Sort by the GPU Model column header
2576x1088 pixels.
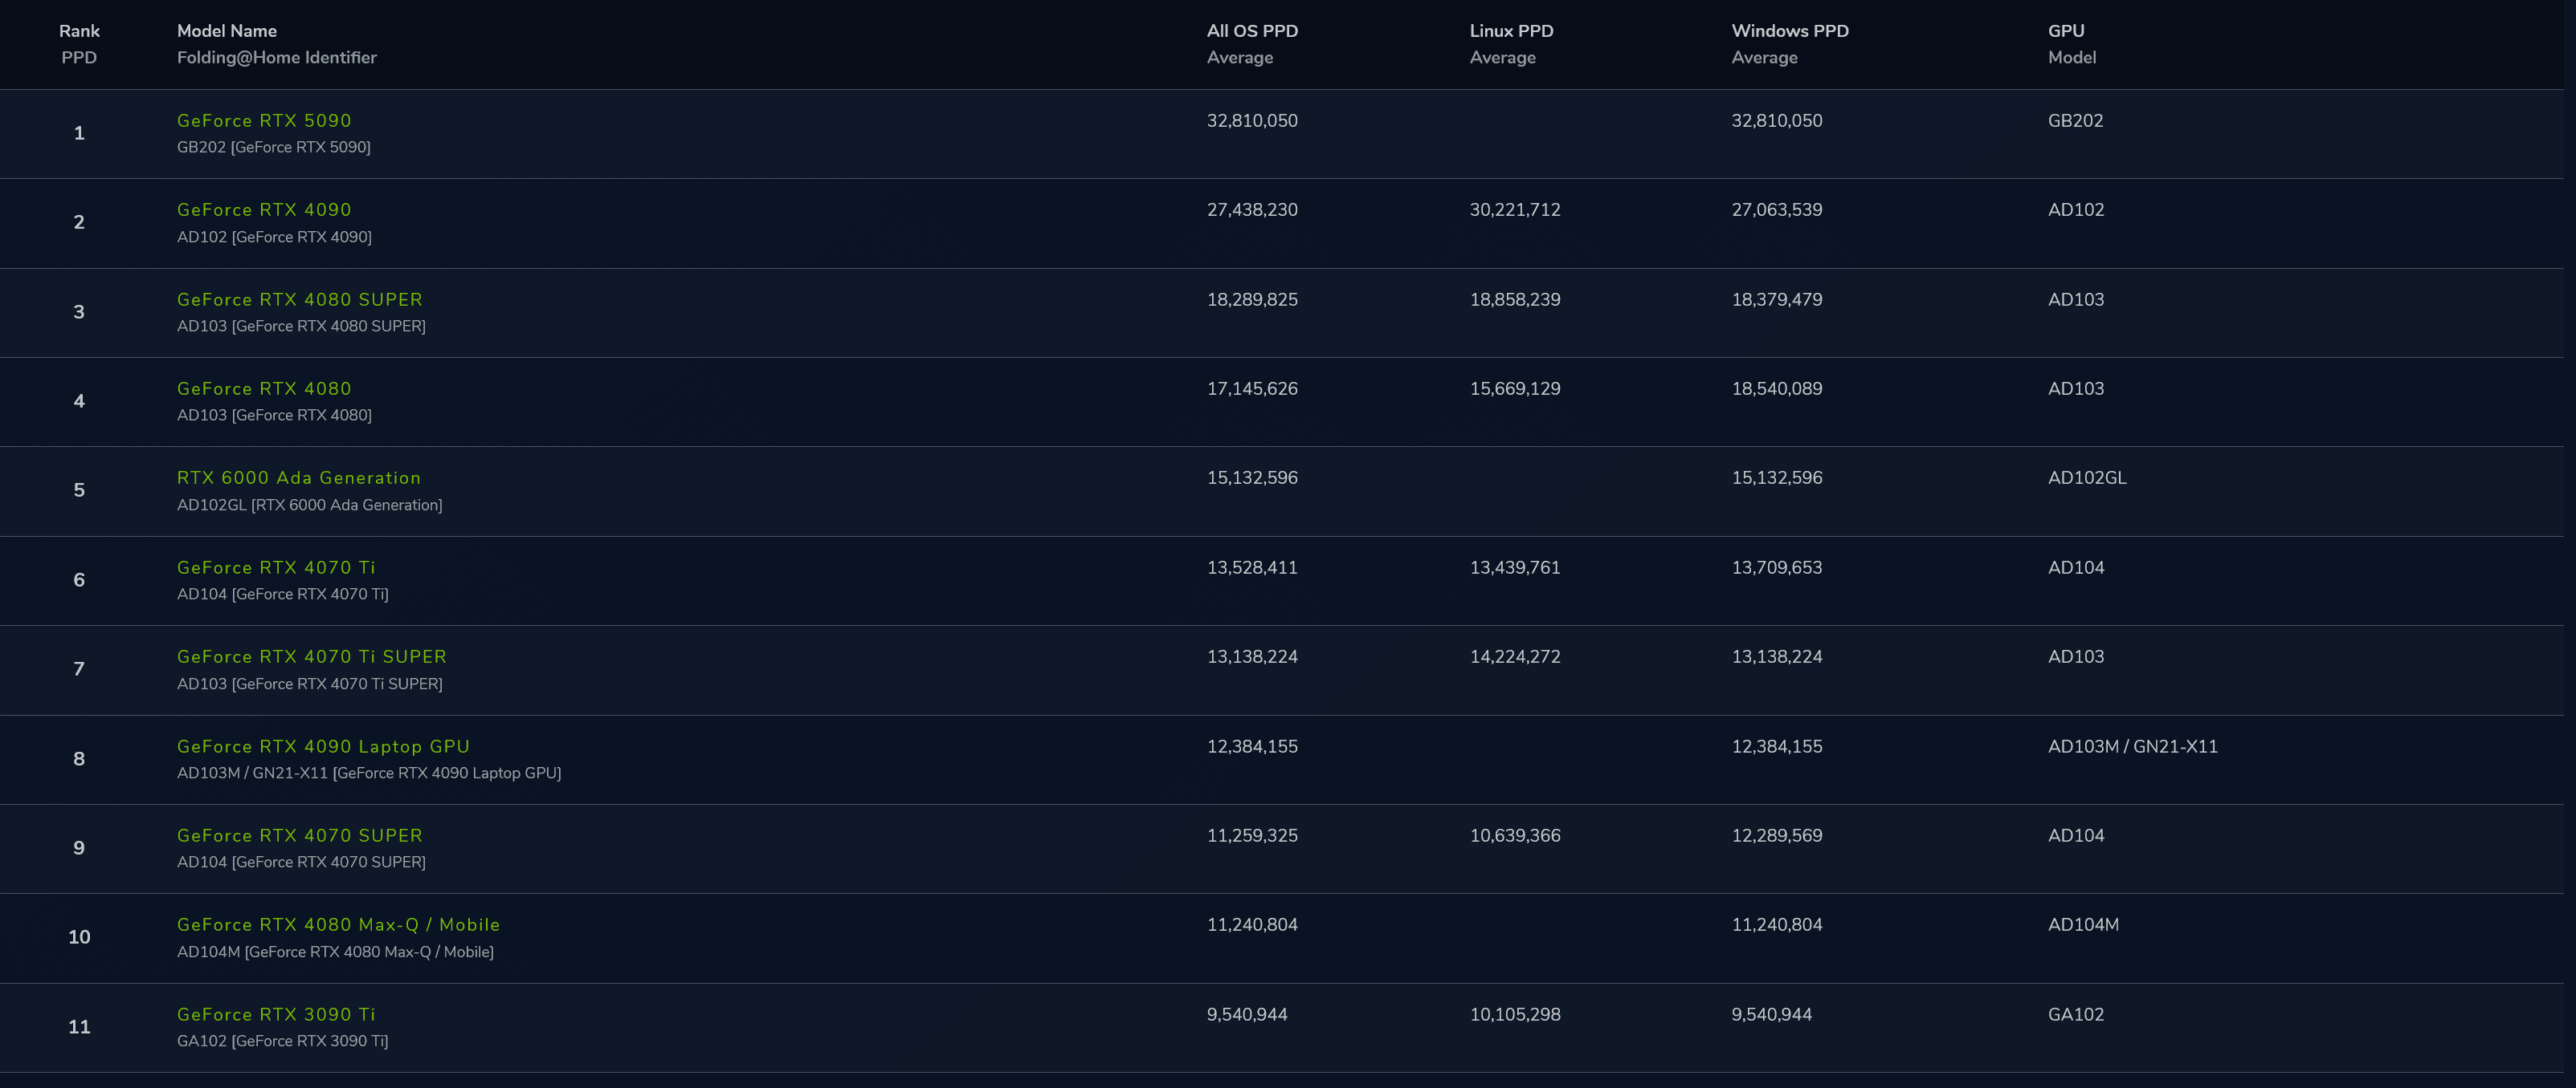(2072, 44)
